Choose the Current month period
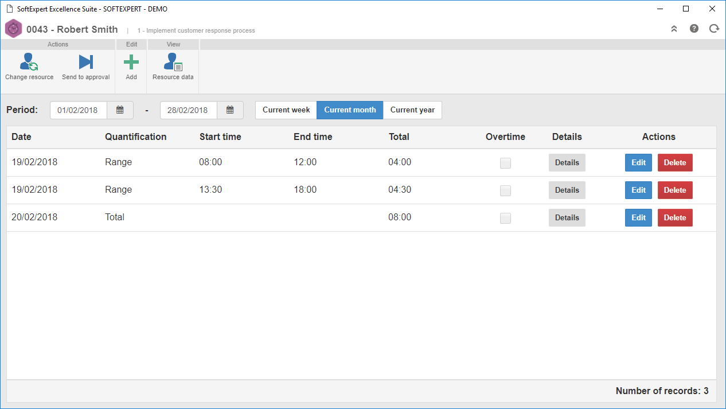This screenshot has width=726, height=409. click(350, 110)
